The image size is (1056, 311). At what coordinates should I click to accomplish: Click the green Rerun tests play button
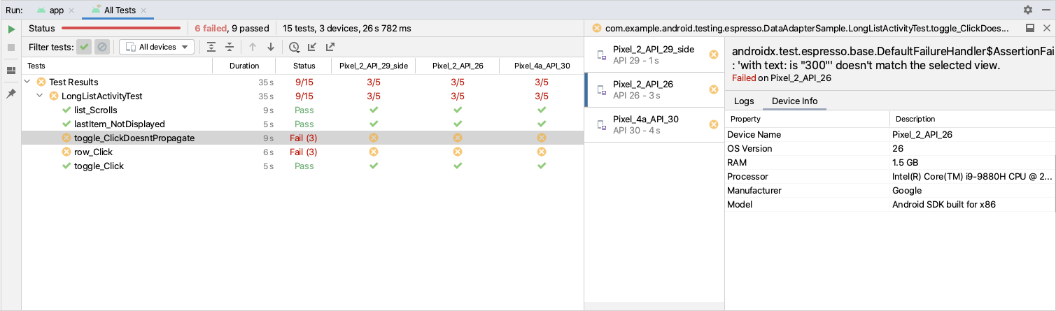click(11, 29)
